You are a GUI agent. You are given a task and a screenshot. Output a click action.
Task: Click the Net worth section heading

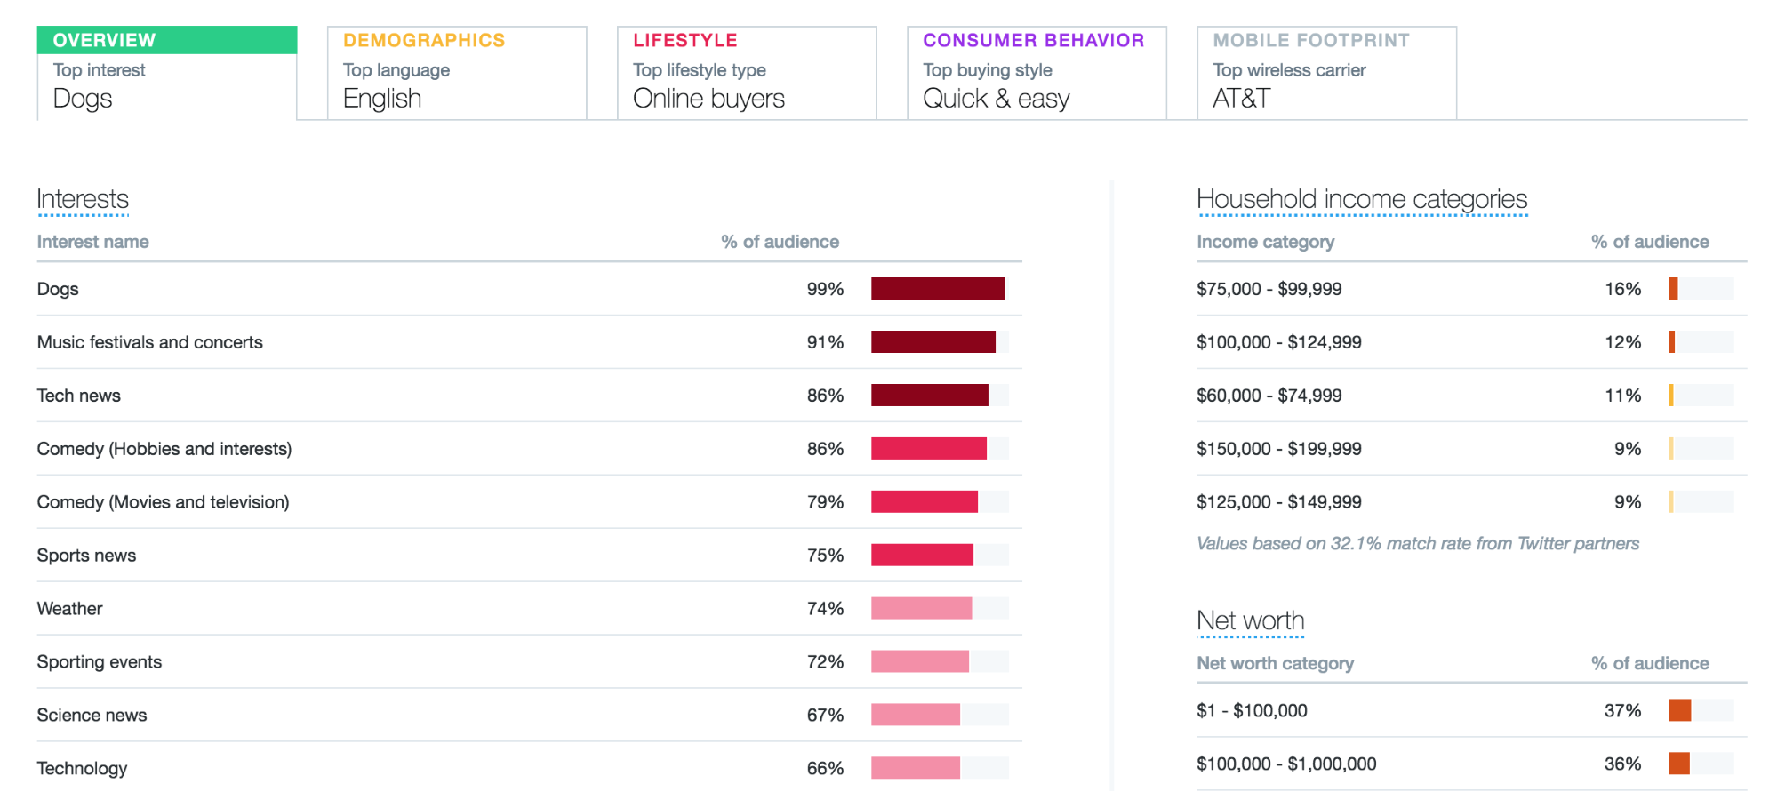1250,620
